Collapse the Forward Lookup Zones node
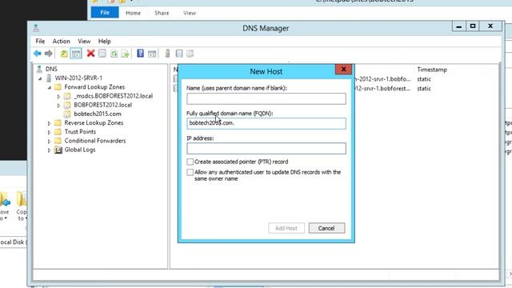 pos(50,87)
